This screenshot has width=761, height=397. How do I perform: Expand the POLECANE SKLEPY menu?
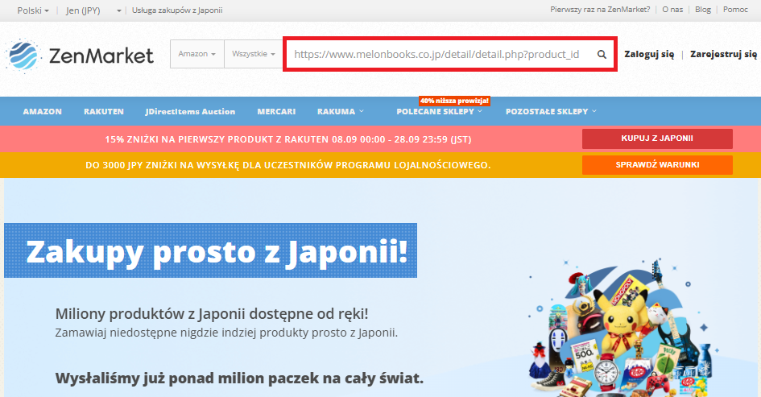point(439,112)
